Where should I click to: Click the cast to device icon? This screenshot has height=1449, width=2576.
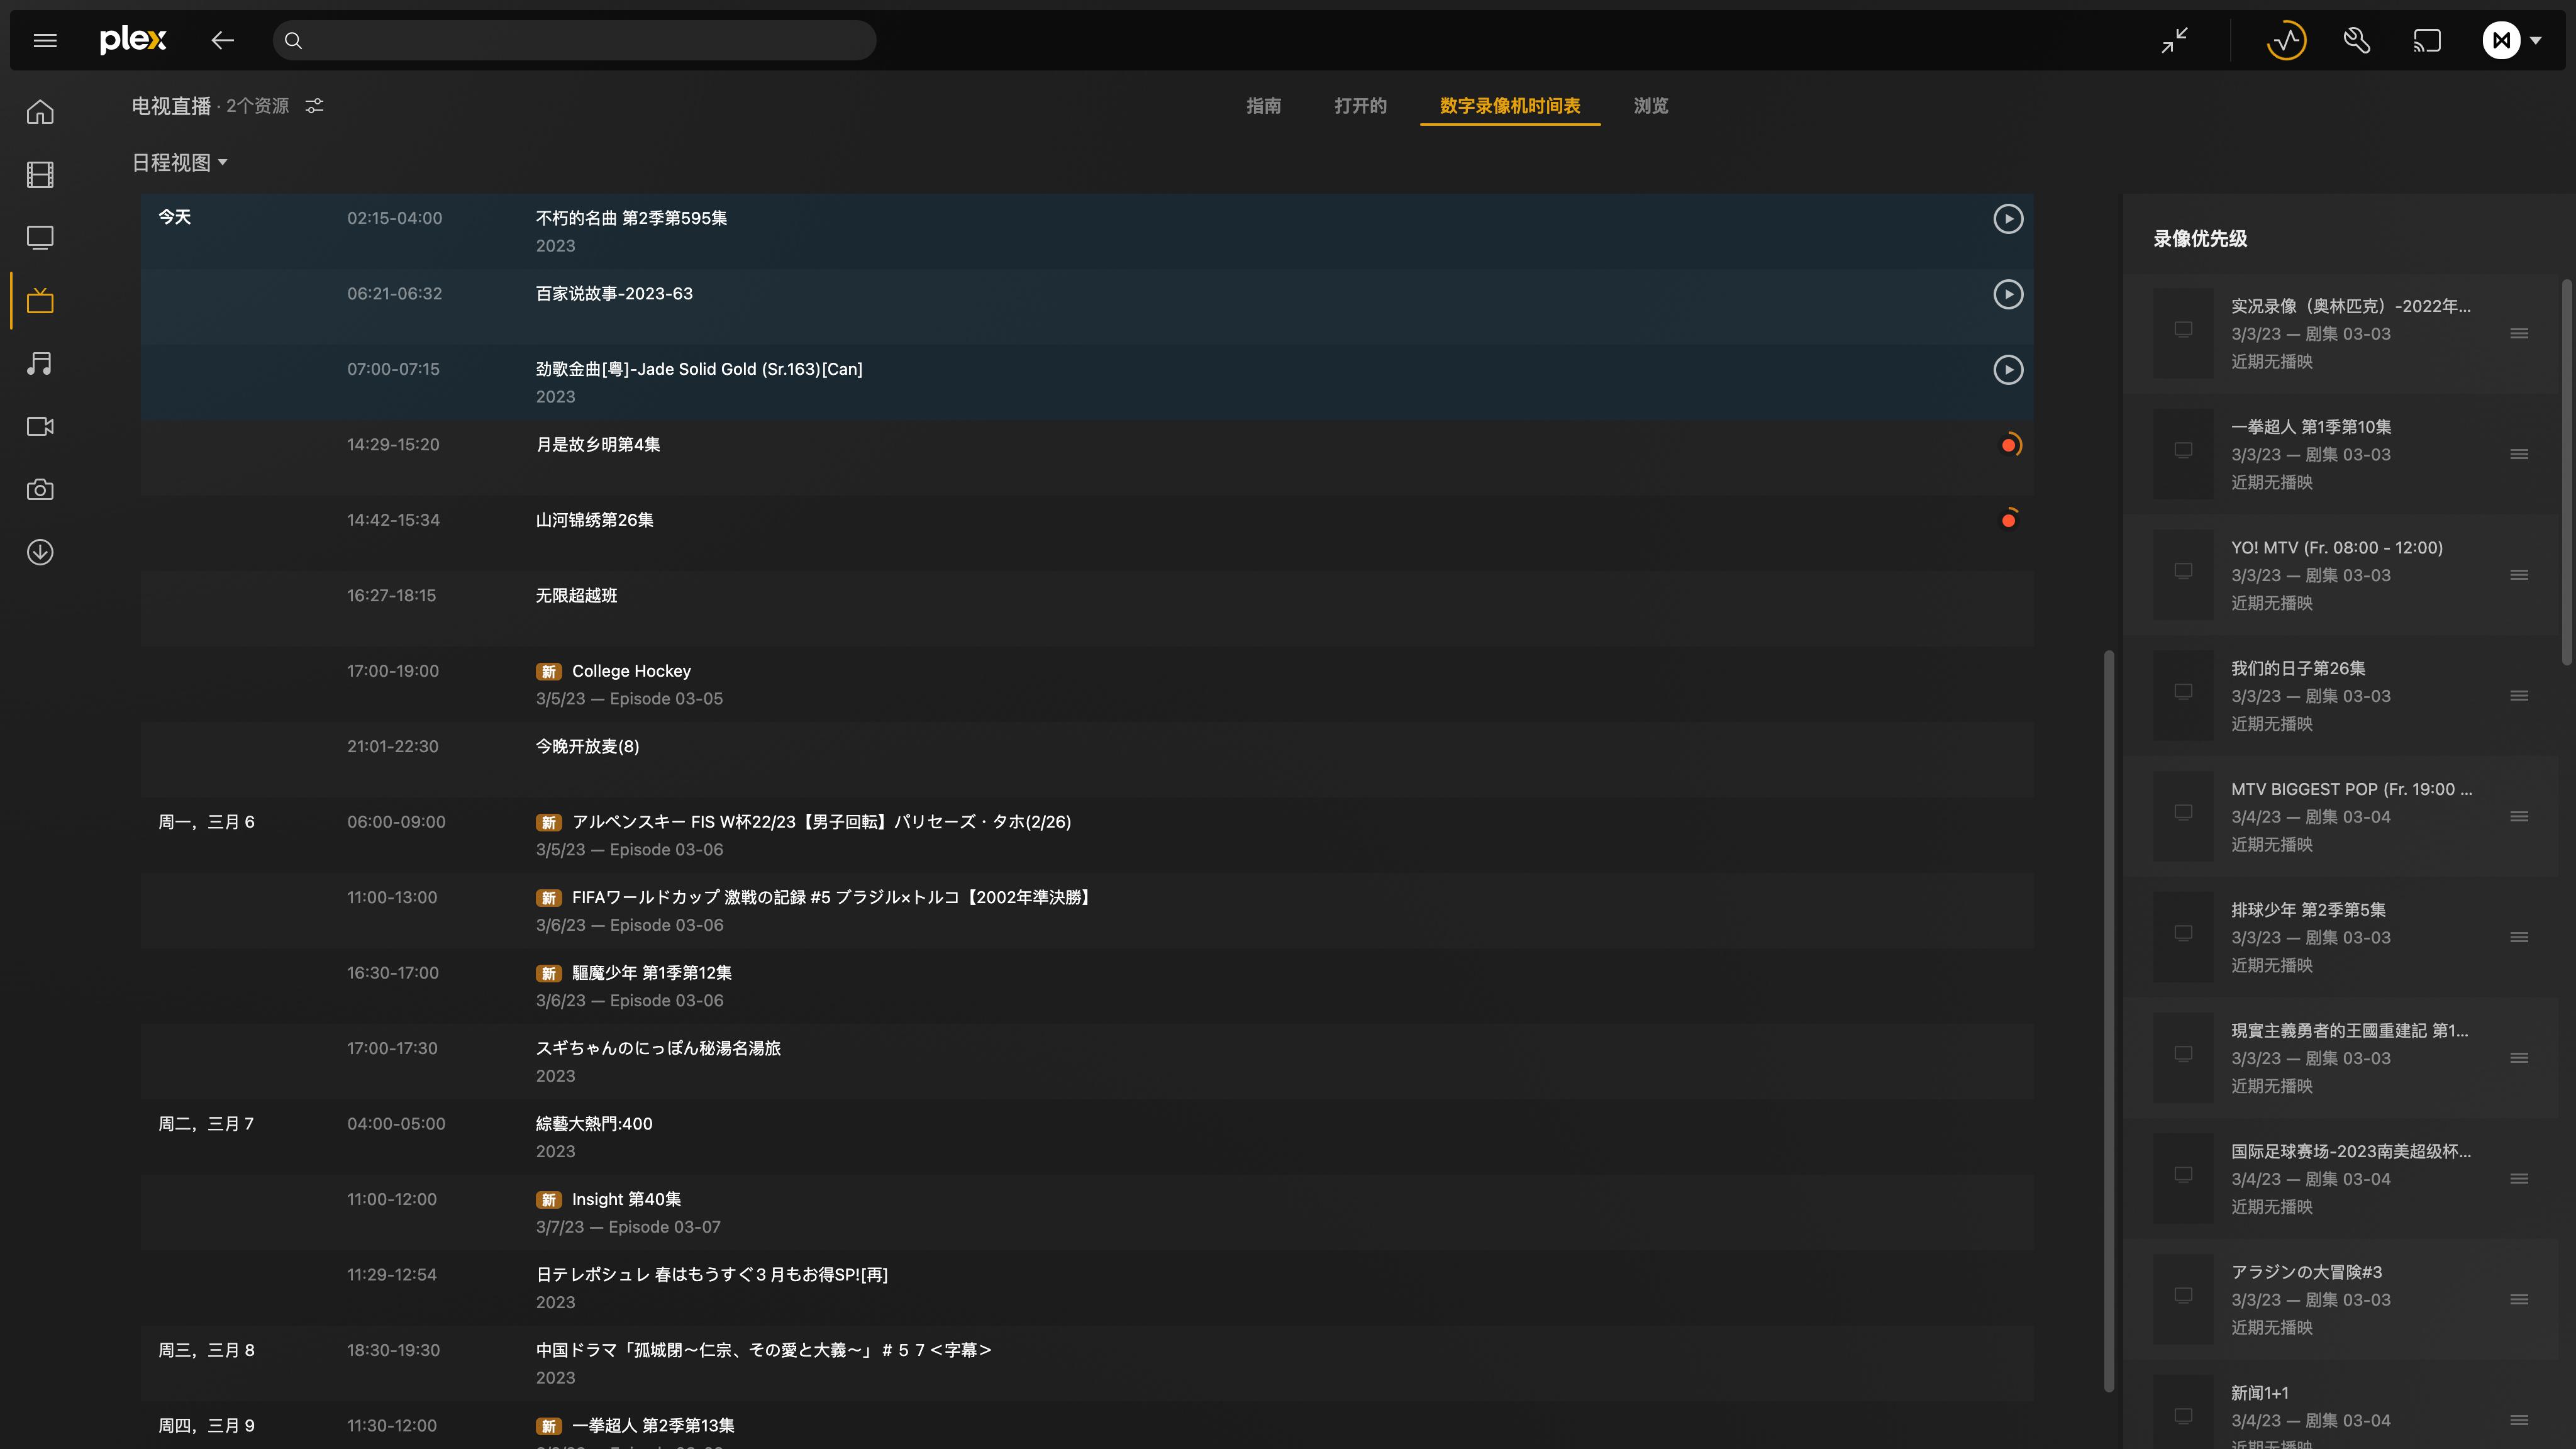click(x=2427, y=40)
